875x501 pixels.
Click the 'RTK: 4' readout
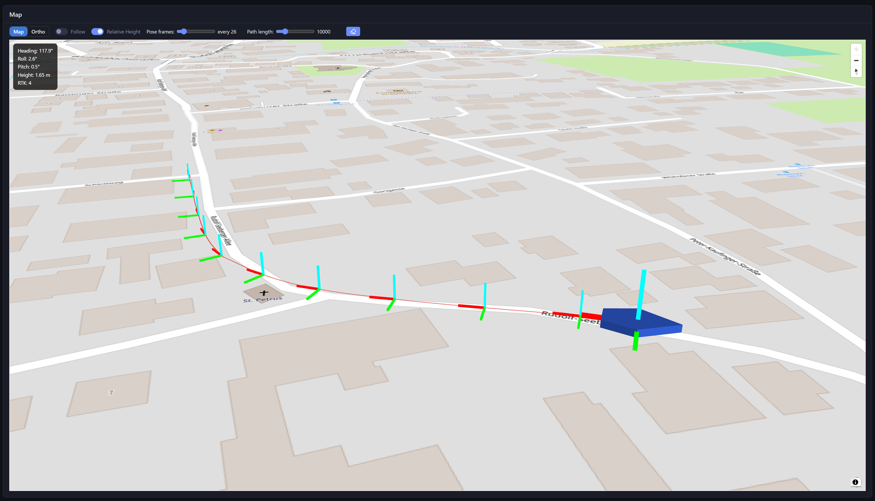24,83
